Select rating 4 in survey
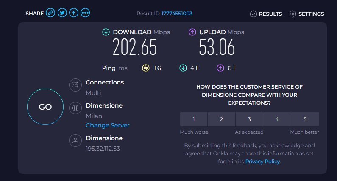 (x=277, y=119)
